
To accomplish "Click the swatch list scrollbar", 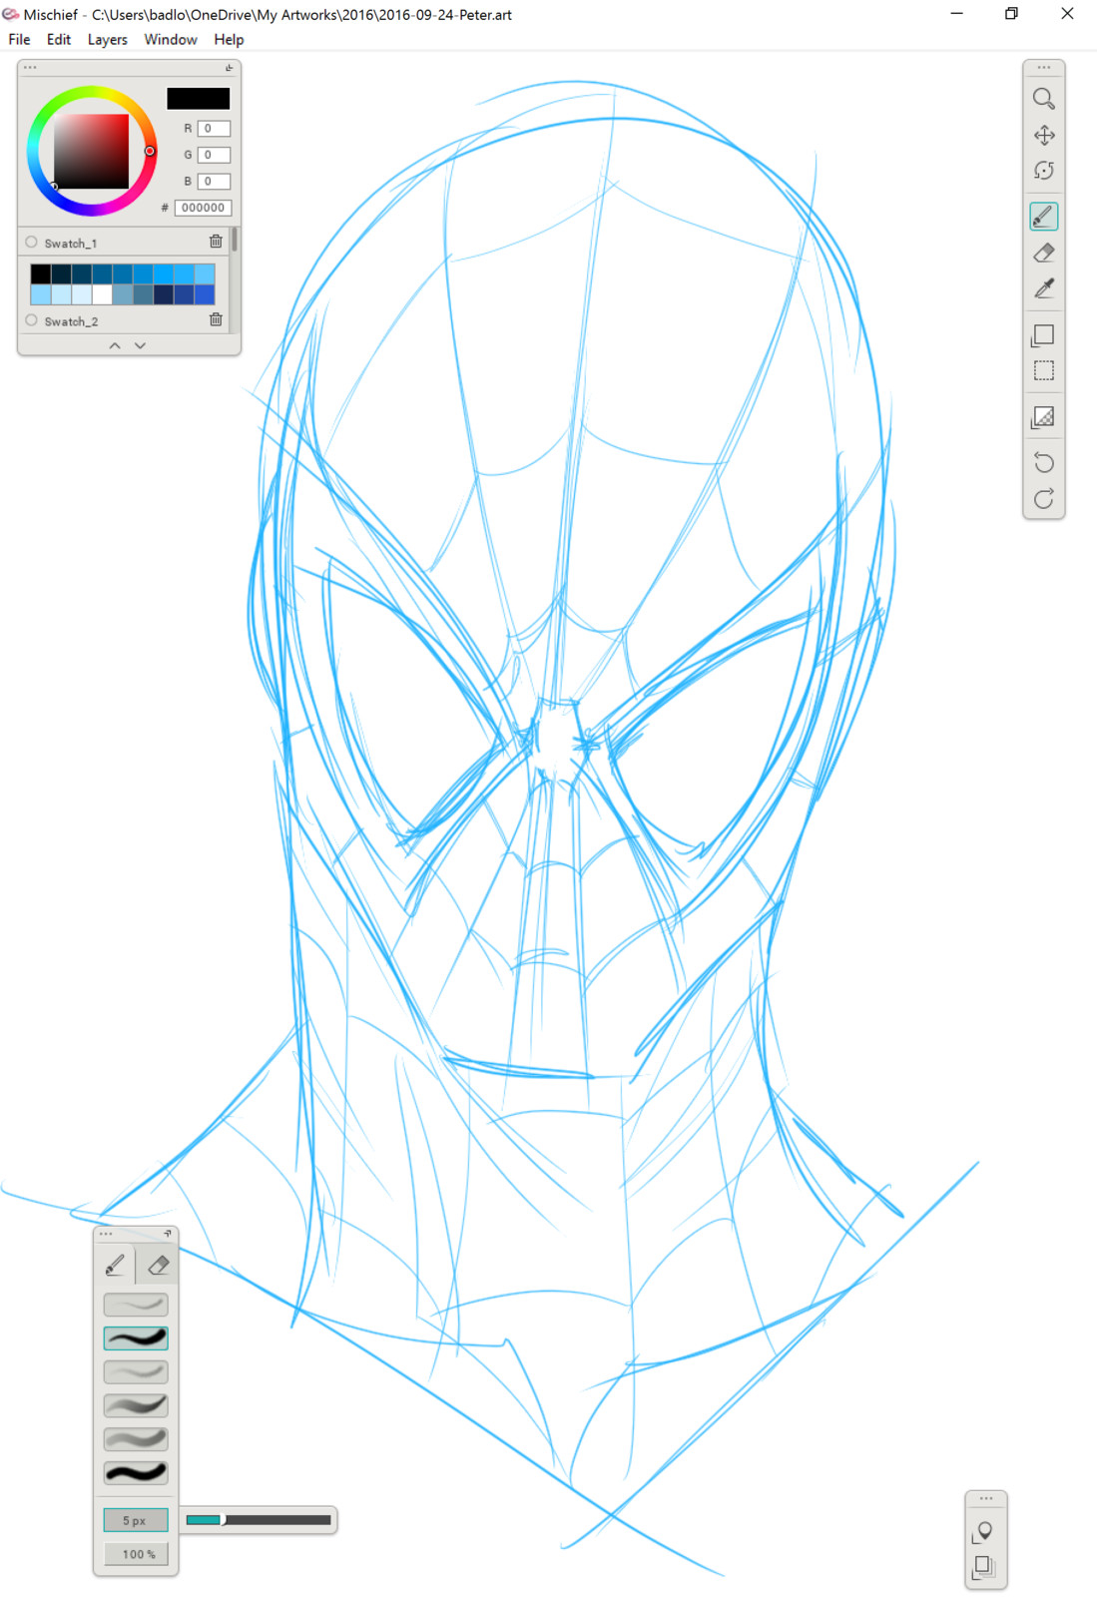I will pos(235,240).
